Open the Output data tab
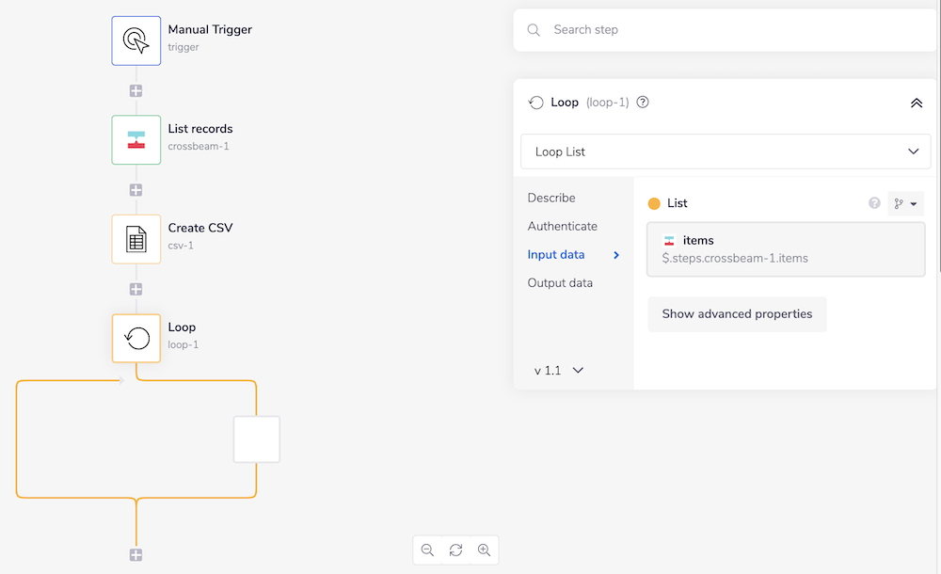The height and width of the screenshot is (574, 941). 560,282
